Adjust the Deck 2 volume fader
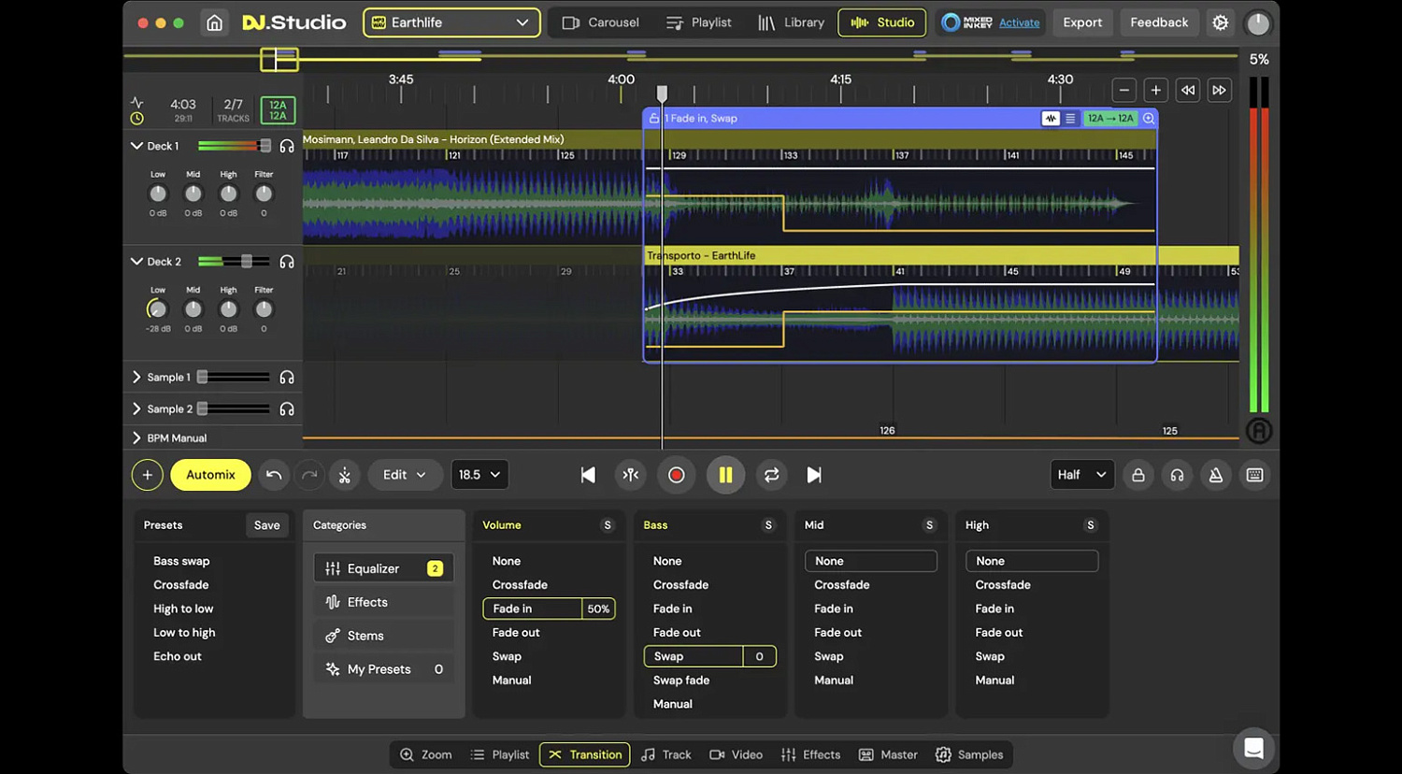The height and width of the screenshot is (774, 1402). [247, 262]
